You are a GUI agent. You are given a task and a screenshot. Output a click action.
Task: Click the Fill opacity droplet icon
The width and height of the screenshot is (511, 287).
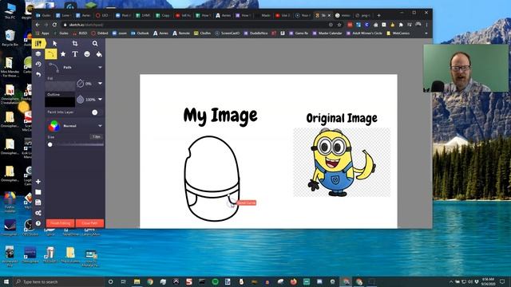click(80, 84)
